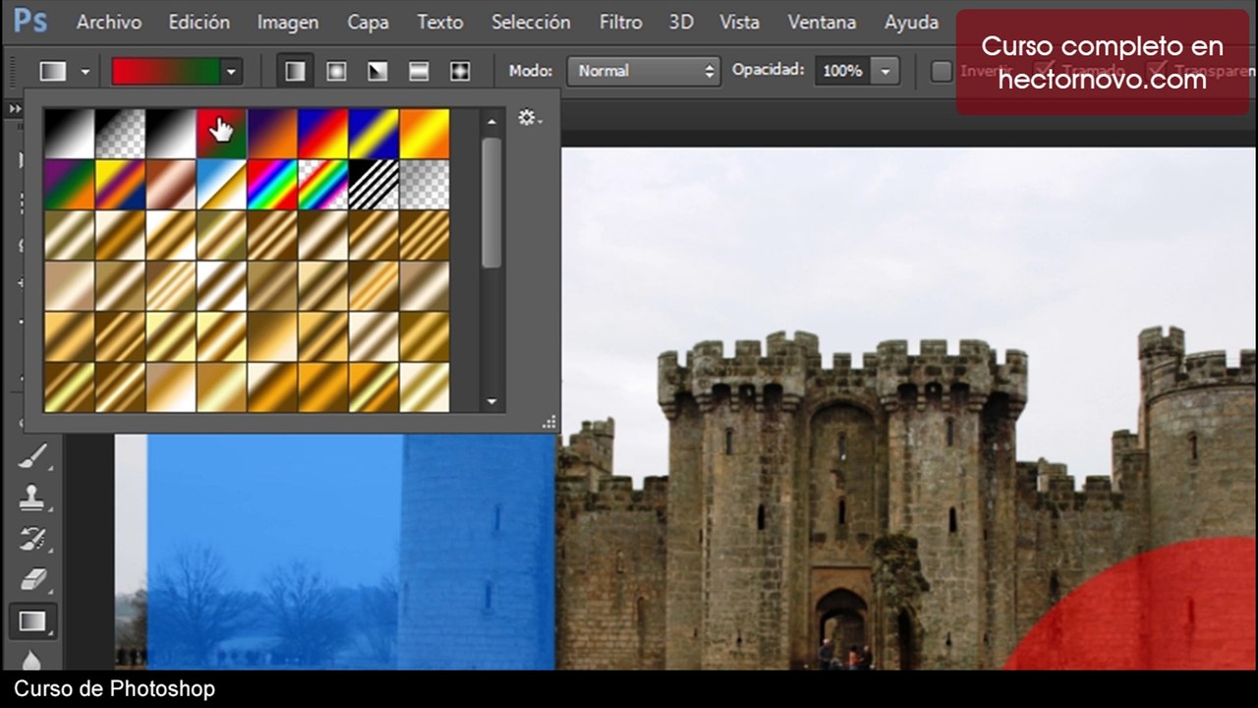Click the gradient list scrollbar thumb

pyautogui.click(x=491, y=202)
